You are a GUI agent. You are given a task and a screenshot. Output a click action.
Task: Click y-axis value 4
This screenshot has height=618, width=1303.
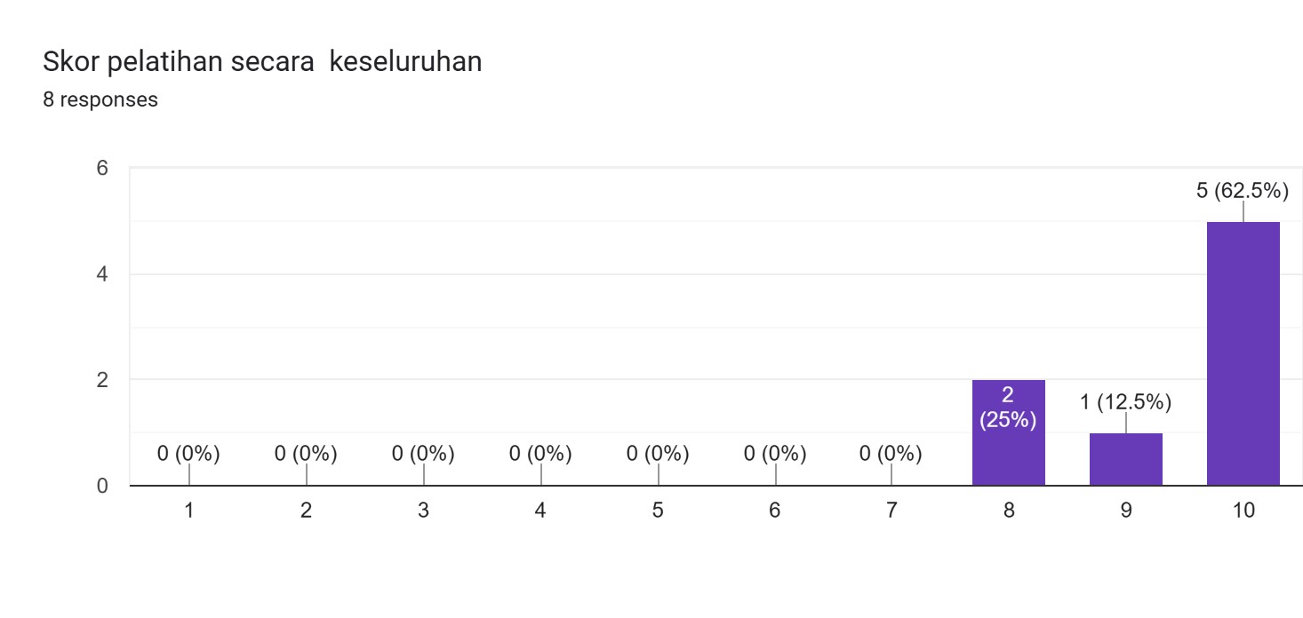coord(102,274)
